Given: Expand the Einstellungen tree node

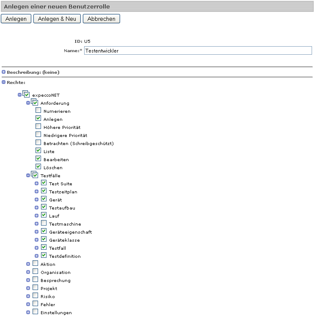Looking at the screenshot, I should tap(28, 312).
